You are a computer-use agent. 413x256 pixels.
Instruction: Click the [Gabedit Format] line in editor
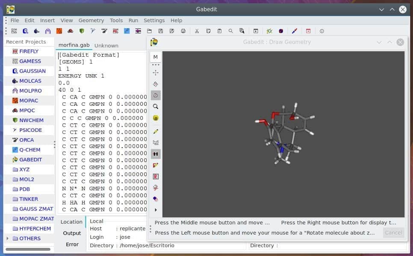89,55
